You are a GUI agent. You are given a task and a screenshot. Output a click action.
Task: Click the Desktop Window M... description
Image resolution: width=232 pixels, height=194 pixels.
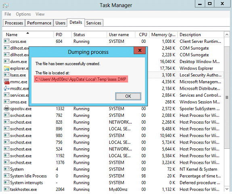click(x=200, y=61)
